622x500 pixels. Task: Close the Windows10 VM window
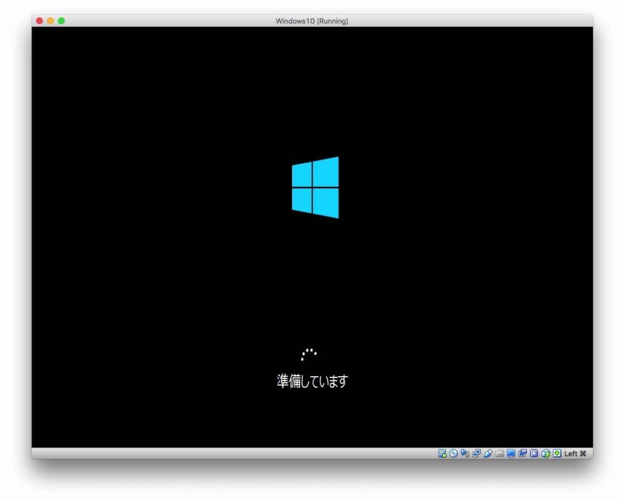pos(39,21)
